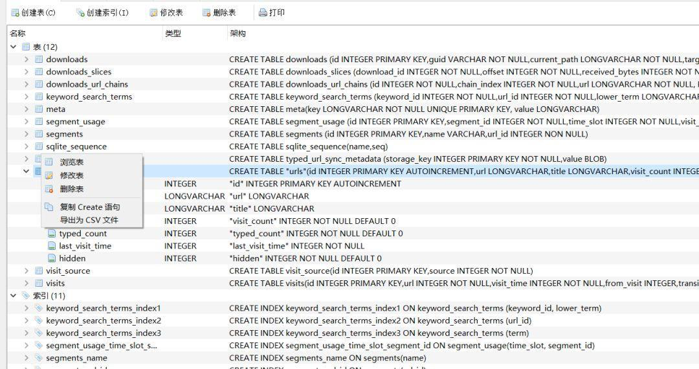The width and height of the screenshot is (699, 369).
Task: Click the browse-table icon in context menu
Action: [49, 162]
